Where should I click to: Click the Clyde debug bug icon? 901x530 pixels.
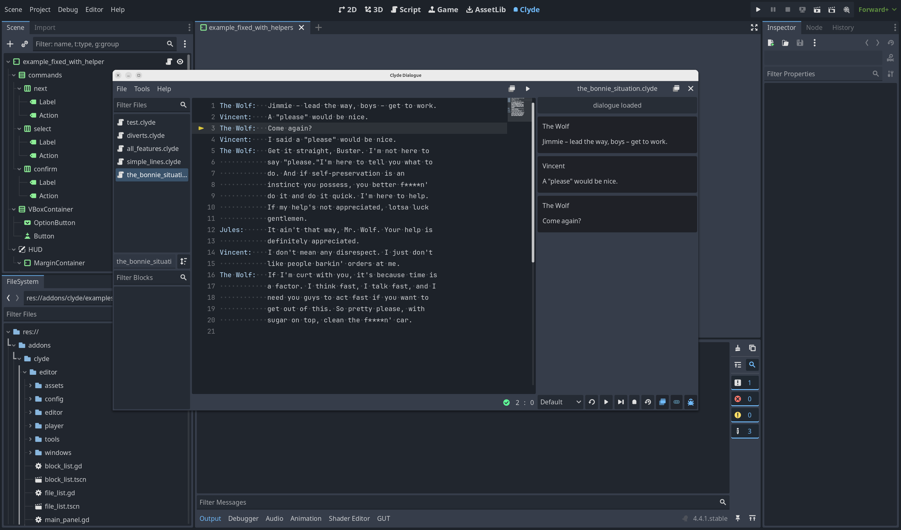coord(690,402)
